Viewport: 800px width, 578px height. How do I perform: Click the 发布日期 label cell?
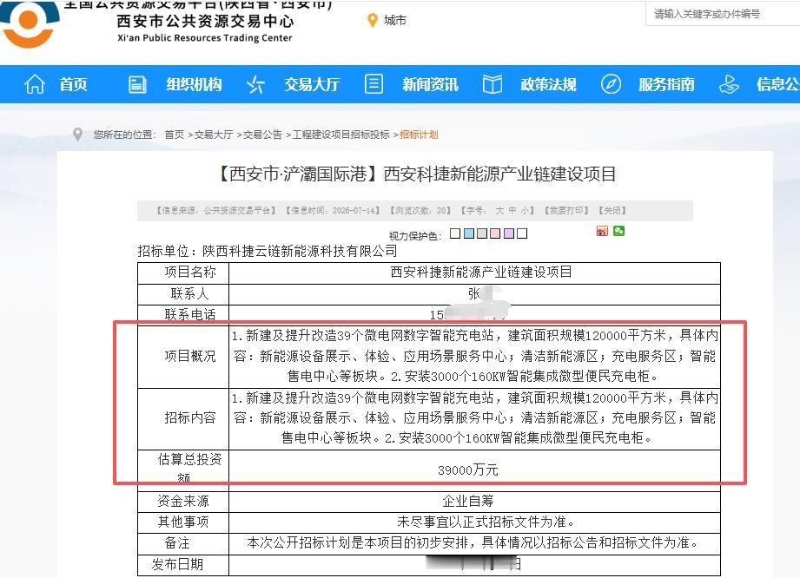183,564
